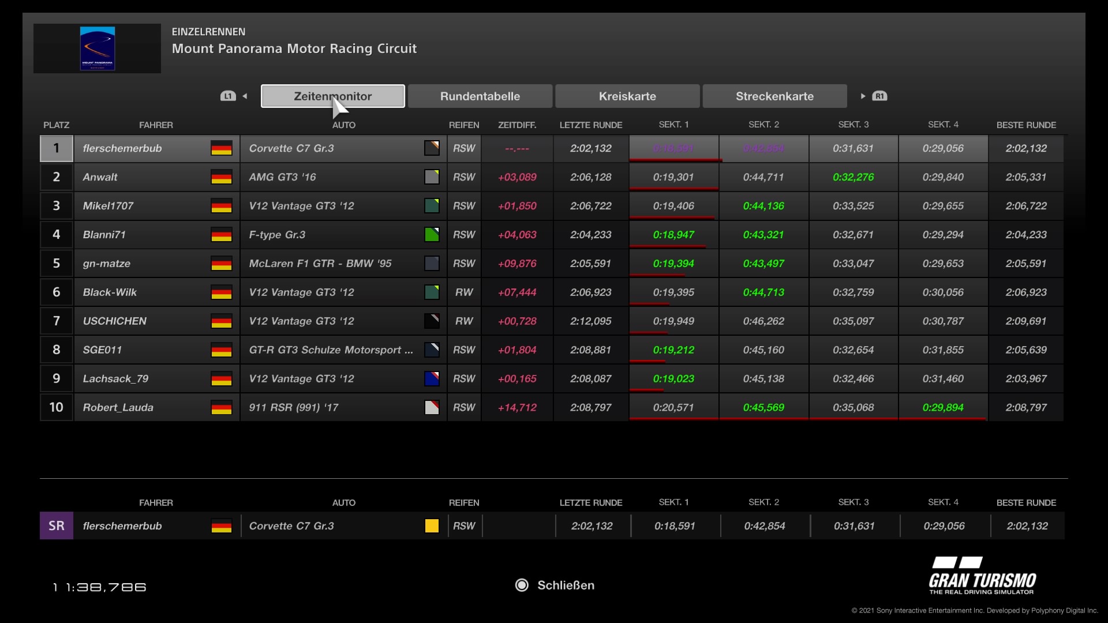
Task: Open the Streckenkarte tab
Action: pyautogui.click(x=774, y=96)
